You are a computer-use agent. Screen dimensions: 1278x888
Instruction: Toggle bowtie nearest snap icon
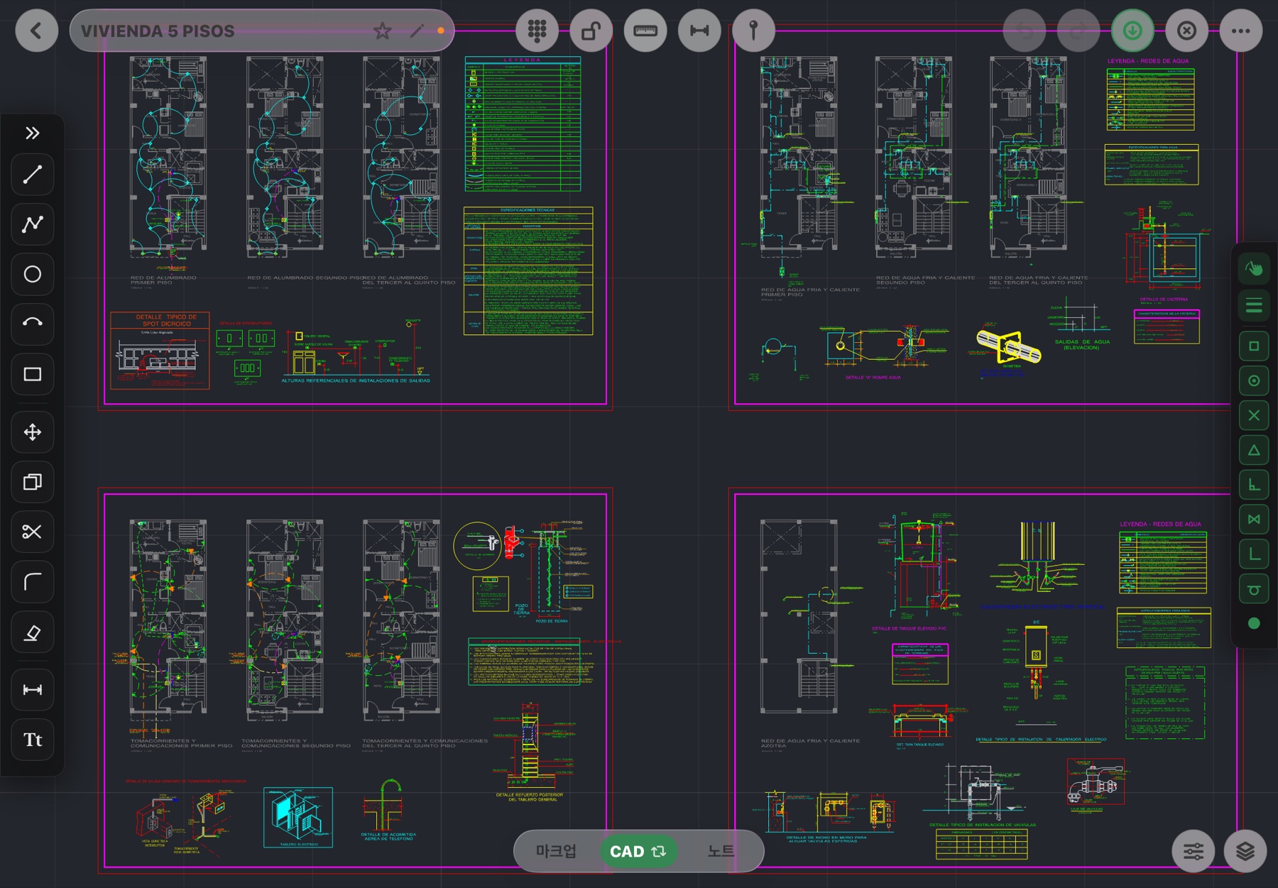(x=1254, y=520)
